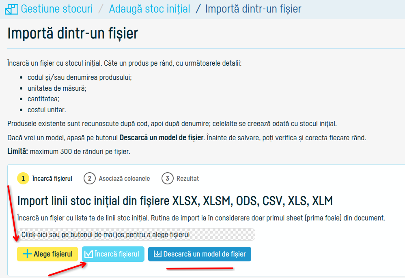Switch to step 2 Asociază coloanele
Viewport: 405px width, 278px height.
[x=117, y=178]
